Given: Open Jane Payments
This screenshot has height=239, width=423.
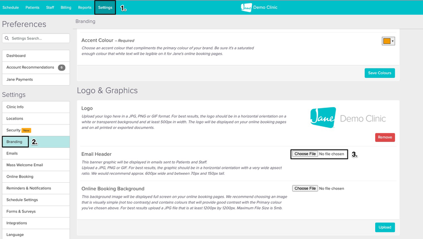Looking at the screenshot, I should pos(36,79).
